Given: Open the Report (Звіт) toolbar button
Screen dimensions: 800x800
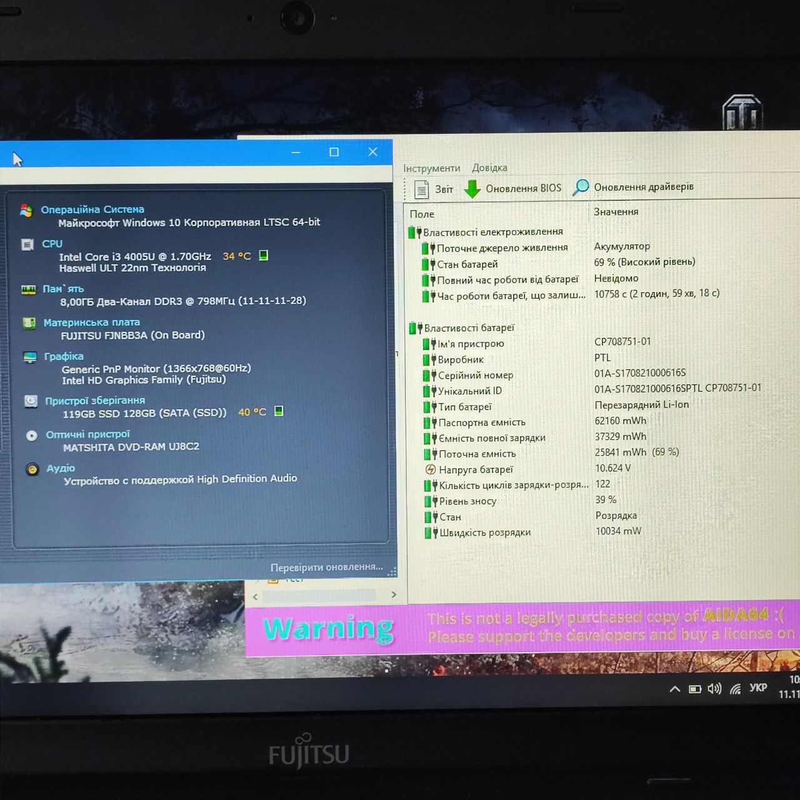Looking at the screenshot, I should 433,189.
